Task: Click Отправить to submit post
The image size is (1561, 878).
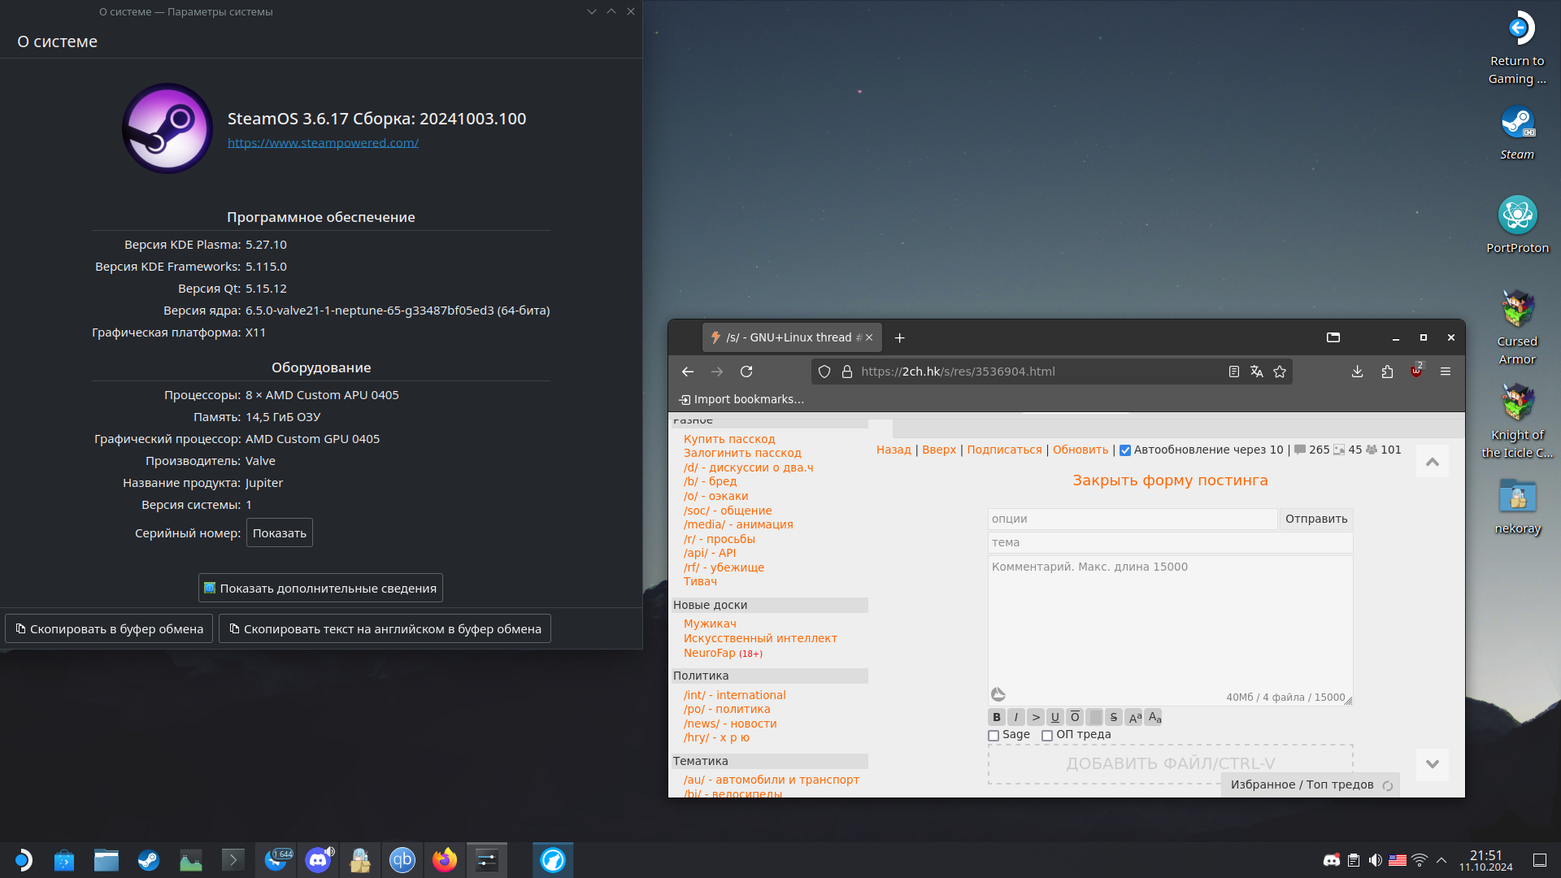Action: [1316, 519]
